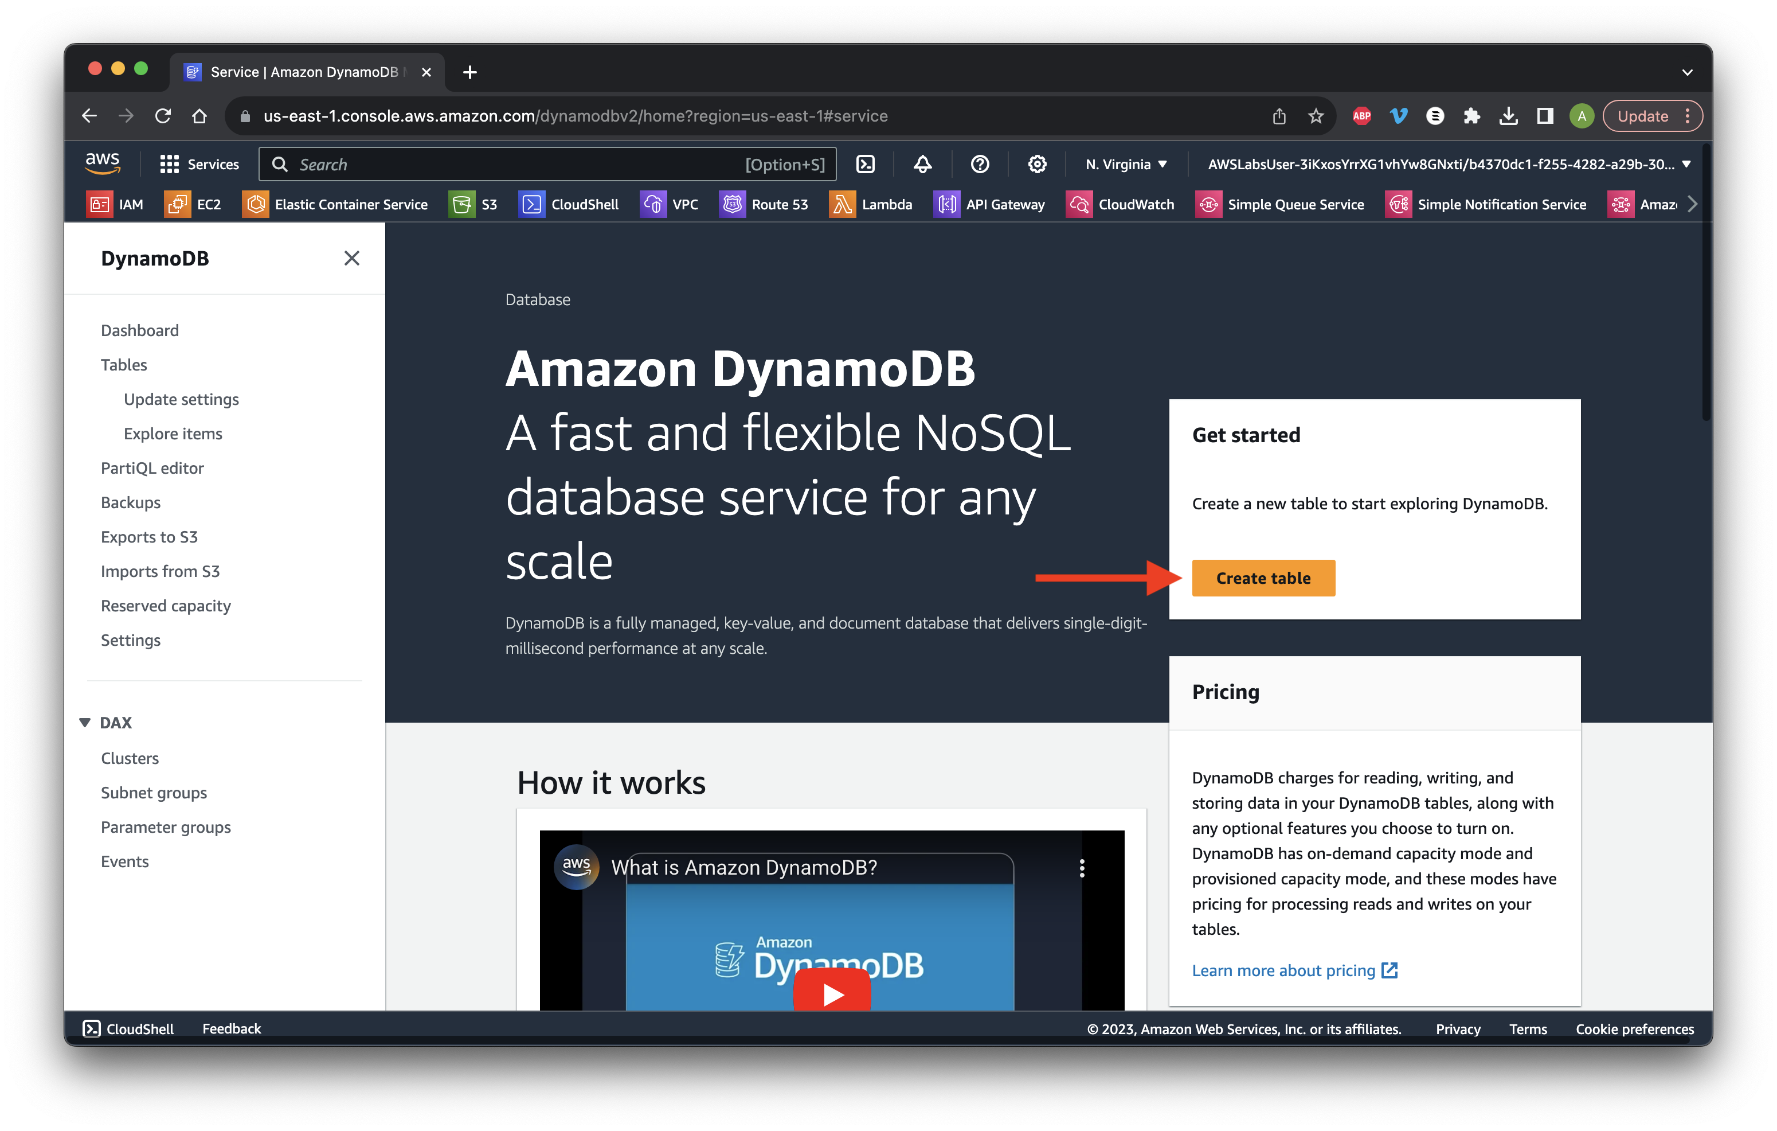Open DynamoDB Settings in sidebar
The image size is (1777, 1131).
[x=131, y=640]
